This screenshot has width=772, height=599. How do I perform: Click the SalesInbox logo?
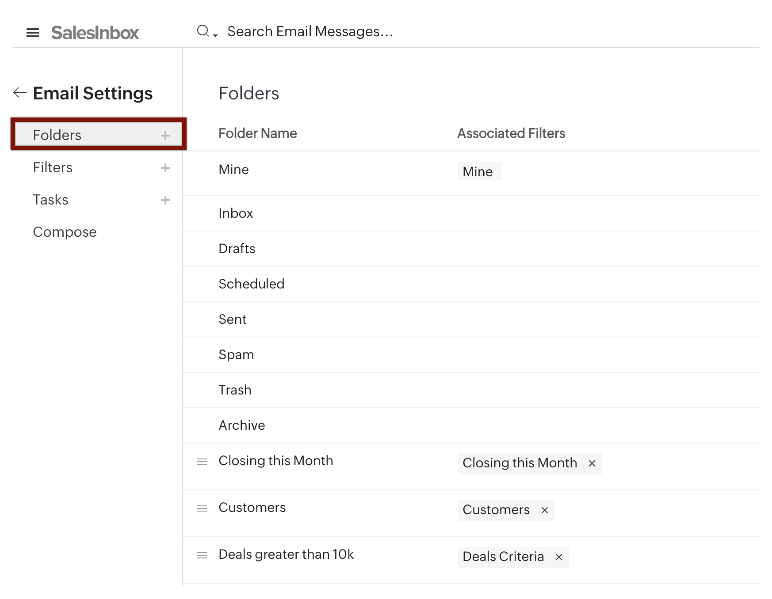point(95,33)
